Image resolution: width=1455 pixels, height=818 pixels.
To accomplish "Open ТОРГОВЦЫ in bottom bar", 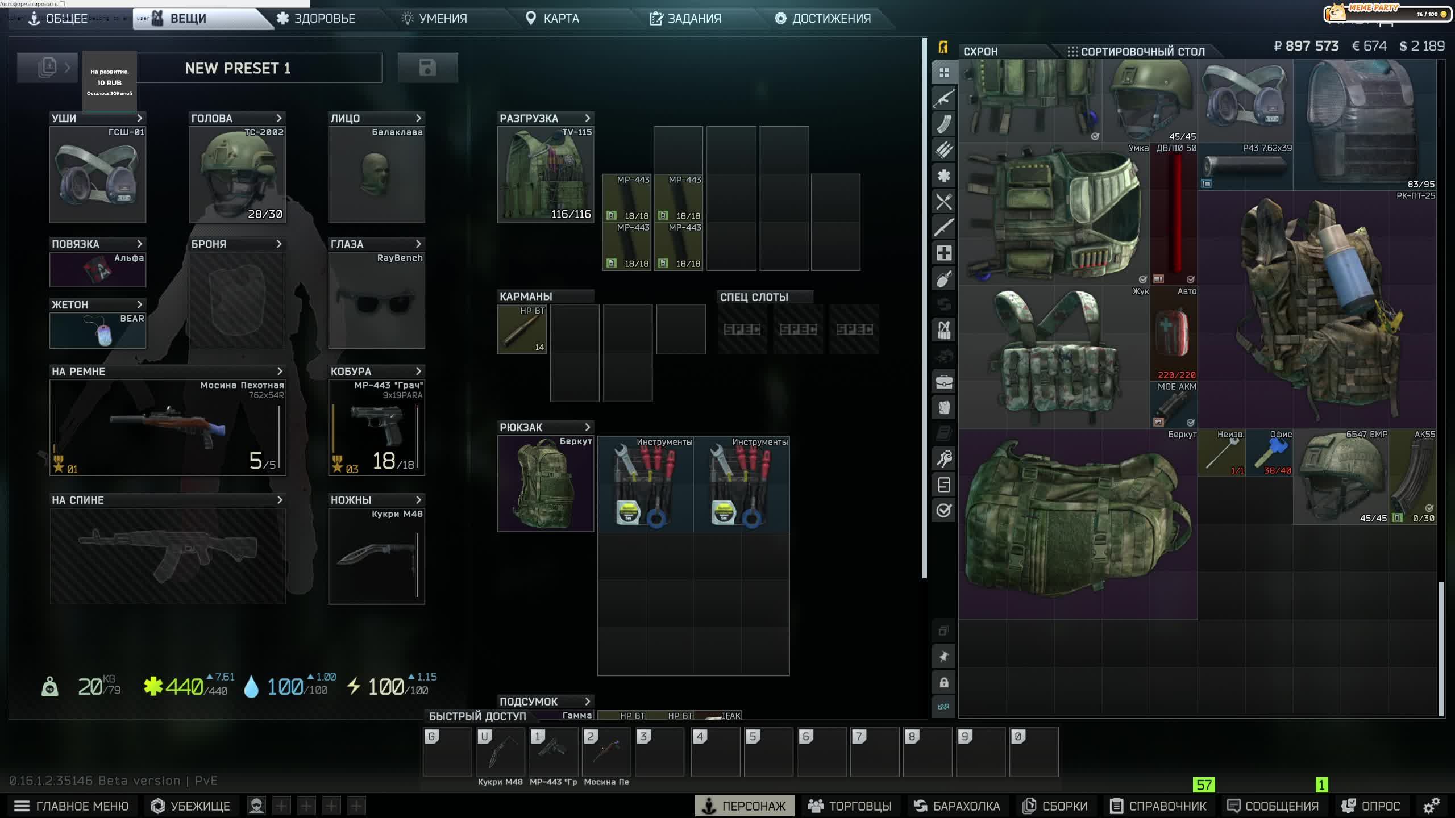I will [x=850, y=806].
